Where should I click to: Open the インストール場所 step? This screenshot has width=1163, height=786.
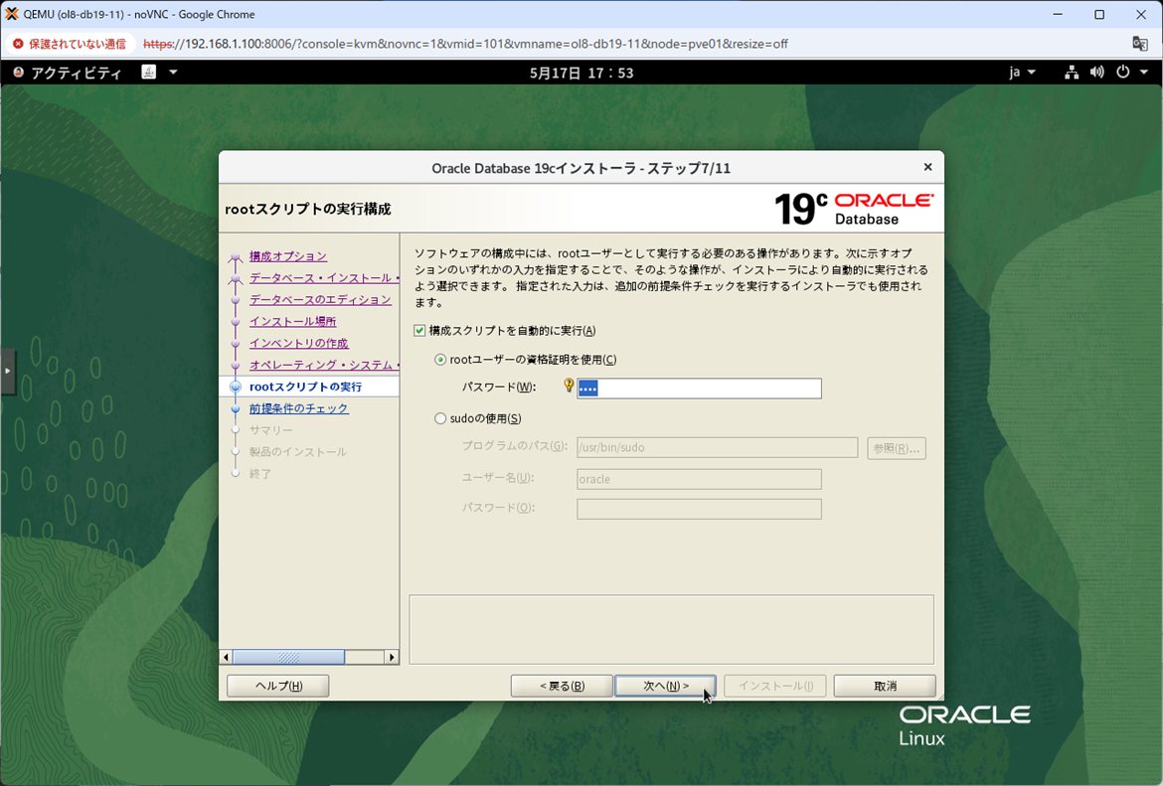click(x=292, y=321)
